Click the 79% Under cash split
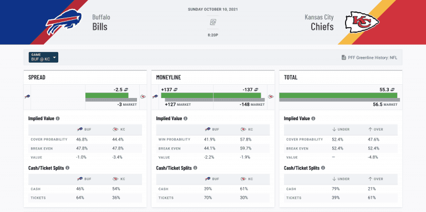This screenshot has height=212, width=426. click(x=336, y=189)
